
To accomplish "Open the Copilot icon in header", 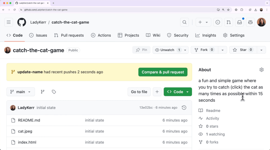I will click(250, 22).
